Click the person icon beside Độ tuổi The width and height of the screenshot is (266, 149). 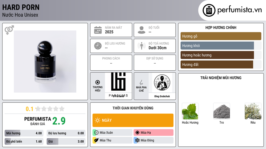point(142,30)
